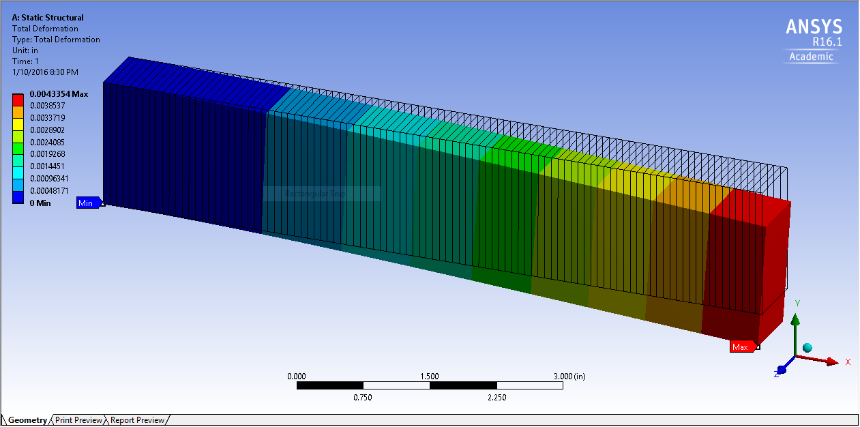Switch to the Geometry tab
Image resolution: width=860 pixels, height=427 pixels.
[x=27, y=420]
